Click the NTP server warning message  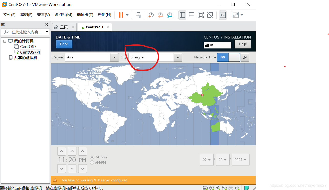tap(94, 180)
